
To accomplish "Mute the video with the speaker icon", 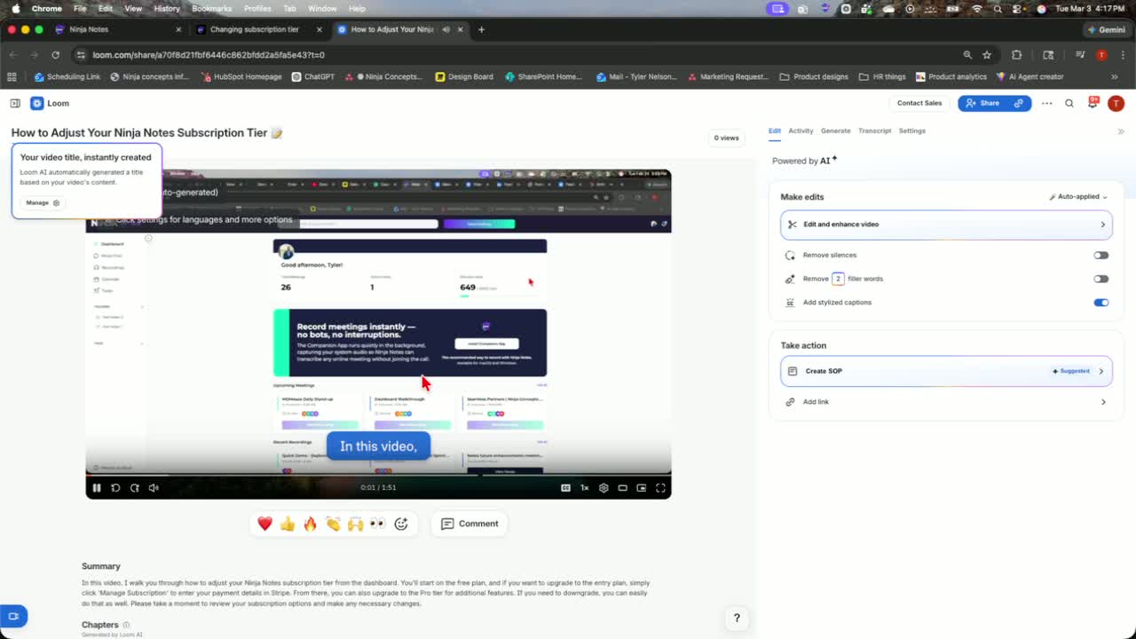I will pos(154,487).
